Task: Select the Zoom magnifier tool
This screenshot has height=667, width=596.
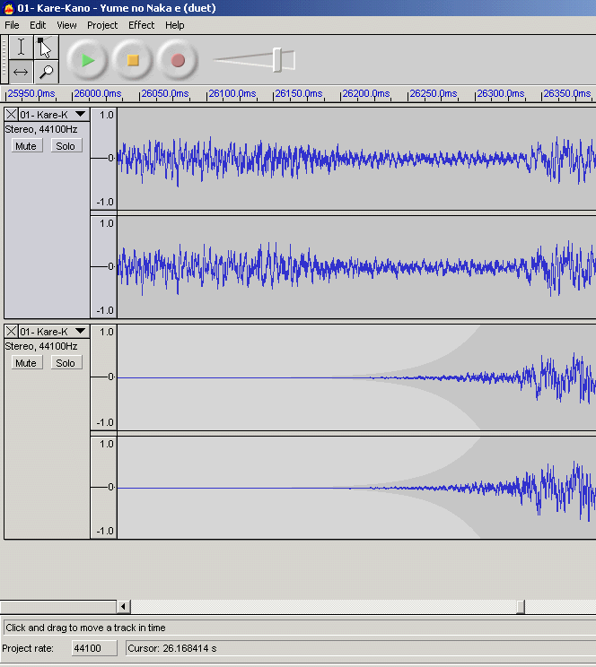Action: pyautogui.click(x=45, y=72)
